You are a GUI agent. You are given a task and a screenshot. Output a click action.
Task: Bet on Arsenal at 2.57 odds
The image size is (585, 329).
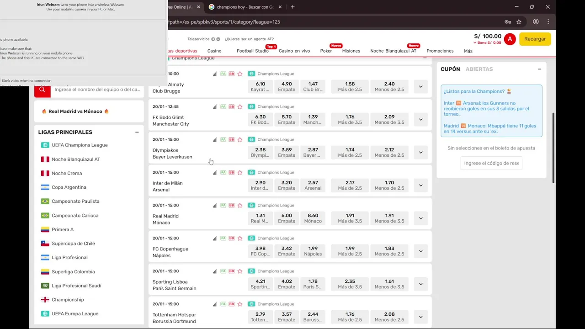(x=313, y=185)
